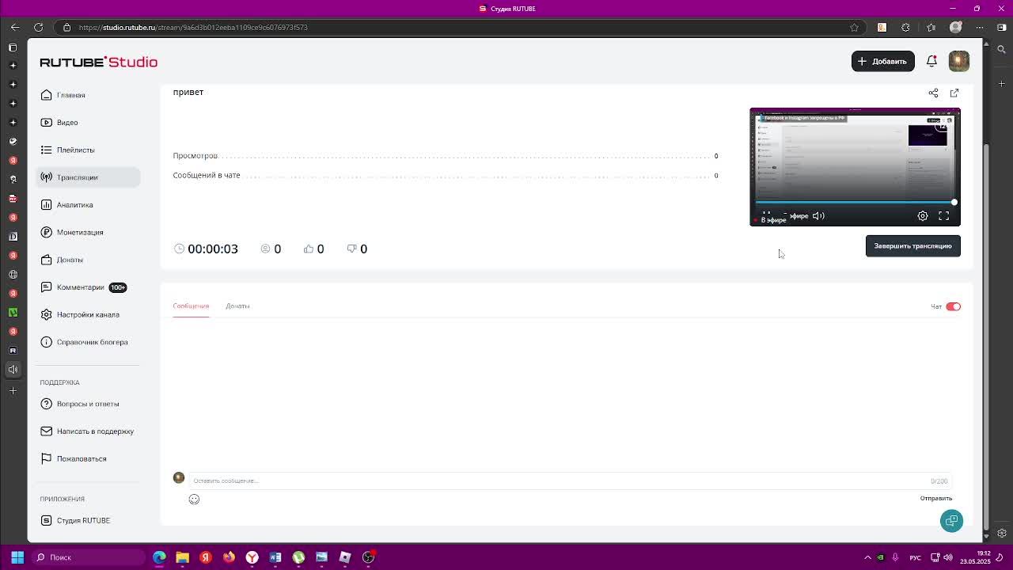
Task: Click the dislikes thumbs-down counter
Action: coord(357,249)
